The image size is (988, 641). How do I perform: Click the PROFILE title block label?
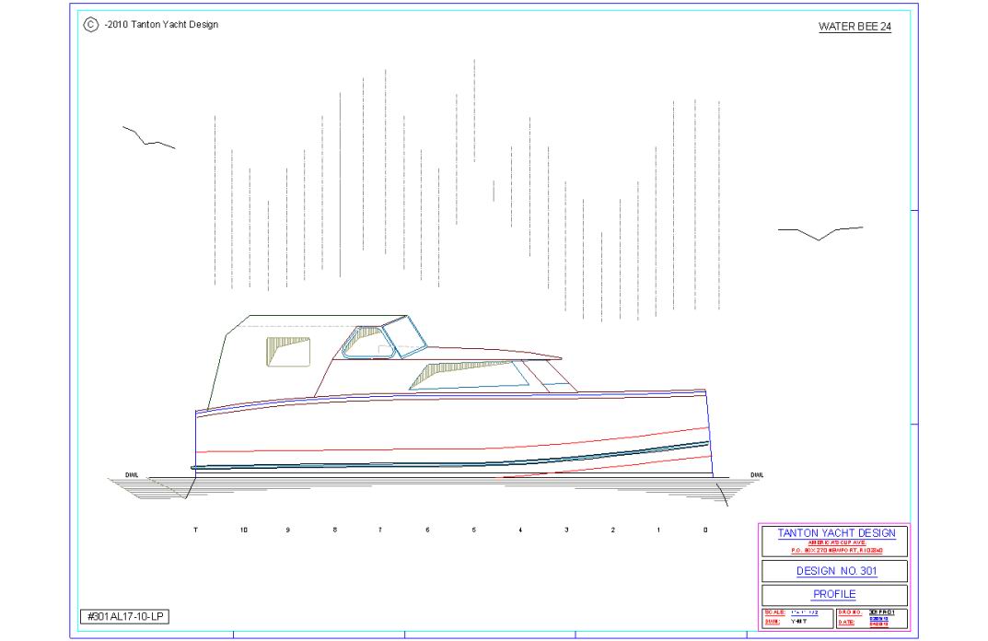click(x=834, y=594)
